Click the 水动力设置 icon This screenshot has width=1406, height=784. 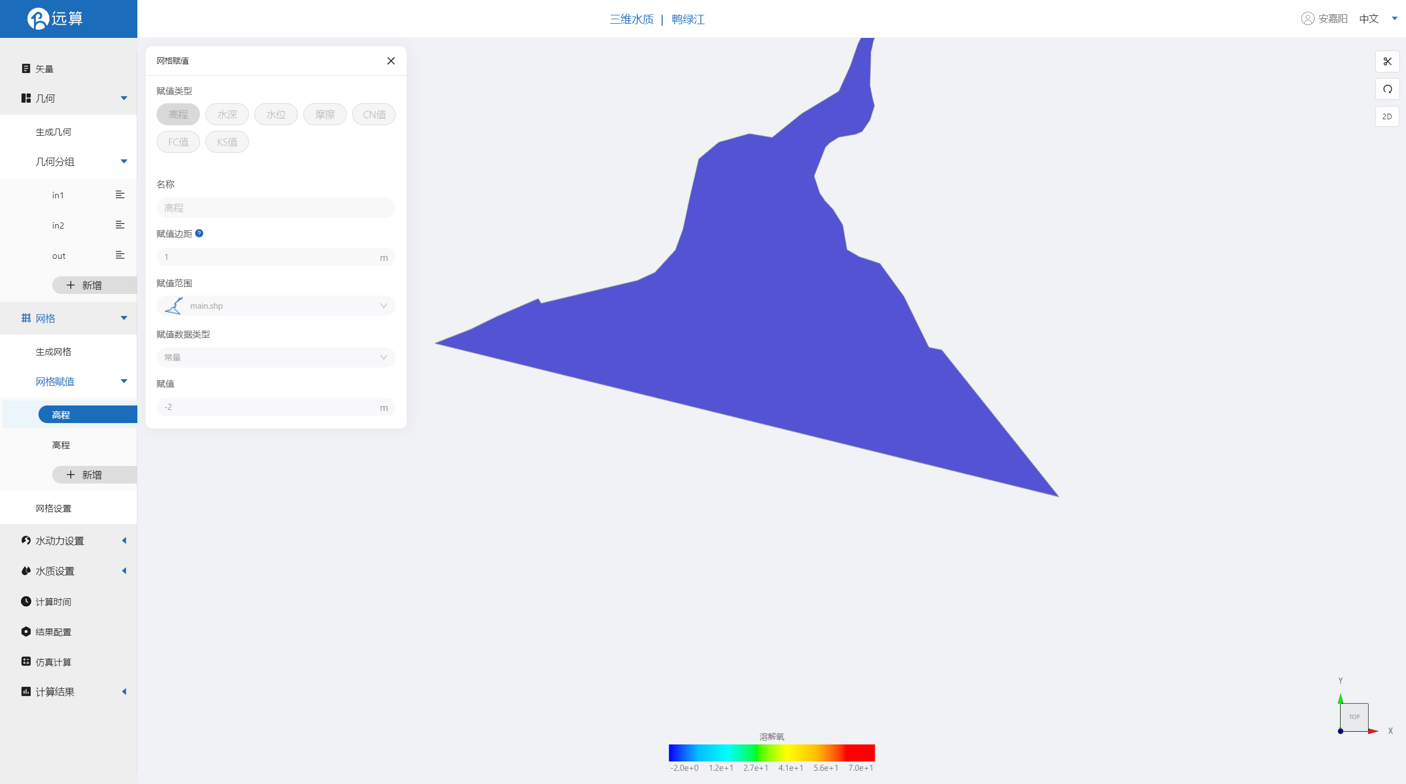[26, 541]
